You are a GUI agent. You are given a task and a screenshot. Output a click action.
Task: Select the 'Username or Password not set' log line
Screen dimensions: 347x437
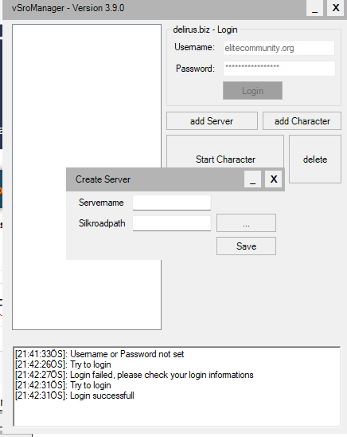click(99, 354)
